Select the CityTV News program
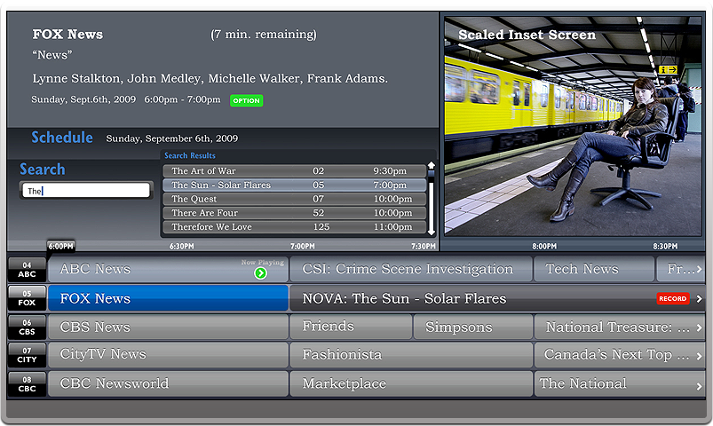This screenshot has height=426, width=713. 168,355
